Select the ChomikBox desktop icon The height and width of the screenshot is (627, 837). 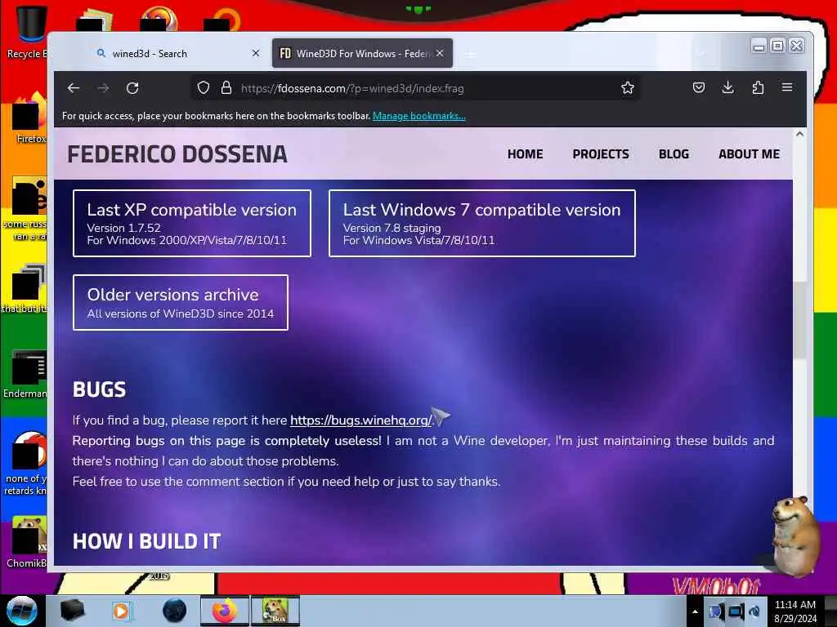pyautogui.click(x=27, y=541)
